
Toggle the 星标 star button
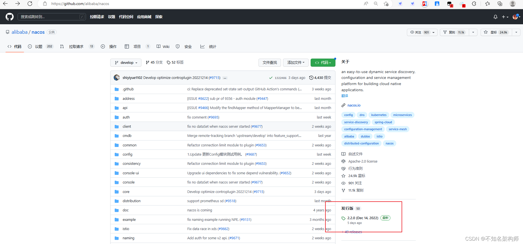coord(496,32)
